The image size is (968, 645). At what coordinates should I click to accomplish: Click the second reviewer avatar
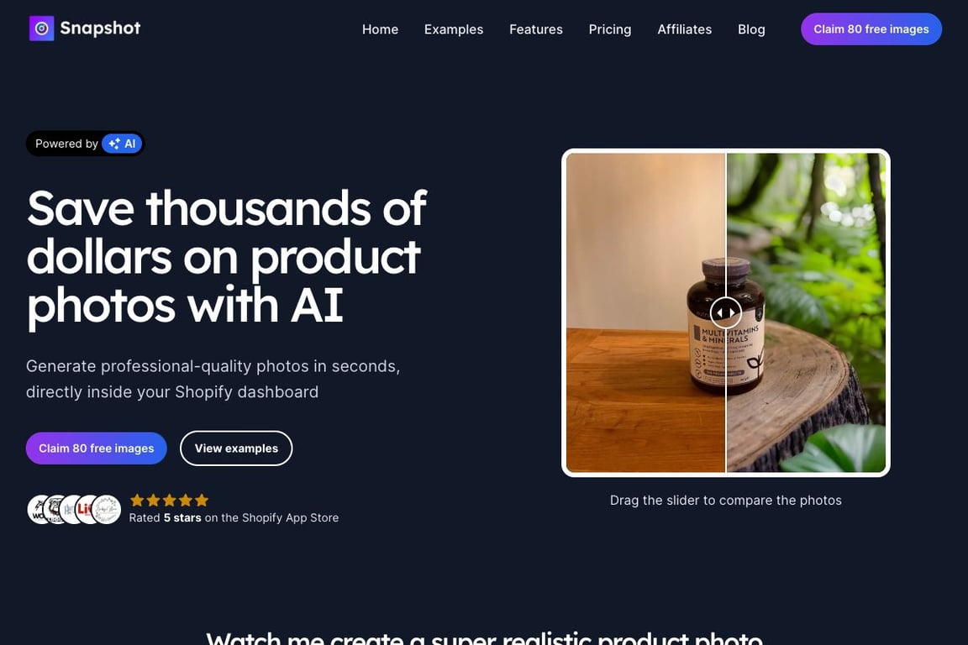55,509
